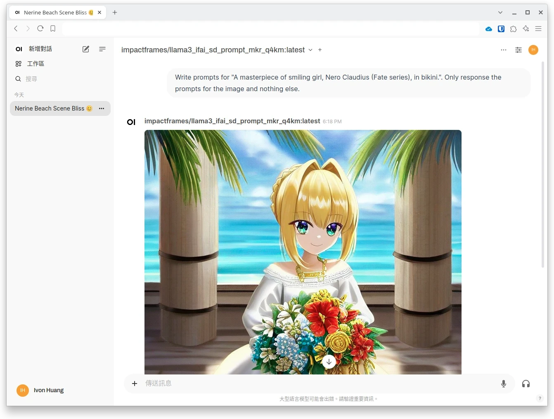Image resolution: width=554 pixels, height=419 pixels.
Task: Open the 工作區 workspace menu item
Action: pos(36,64)
